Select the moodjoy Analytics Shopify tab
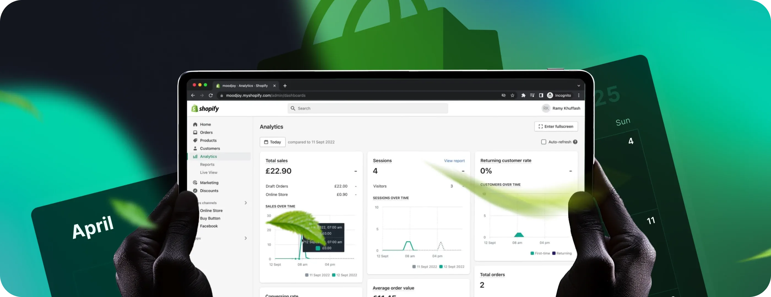 pos(245,86)
